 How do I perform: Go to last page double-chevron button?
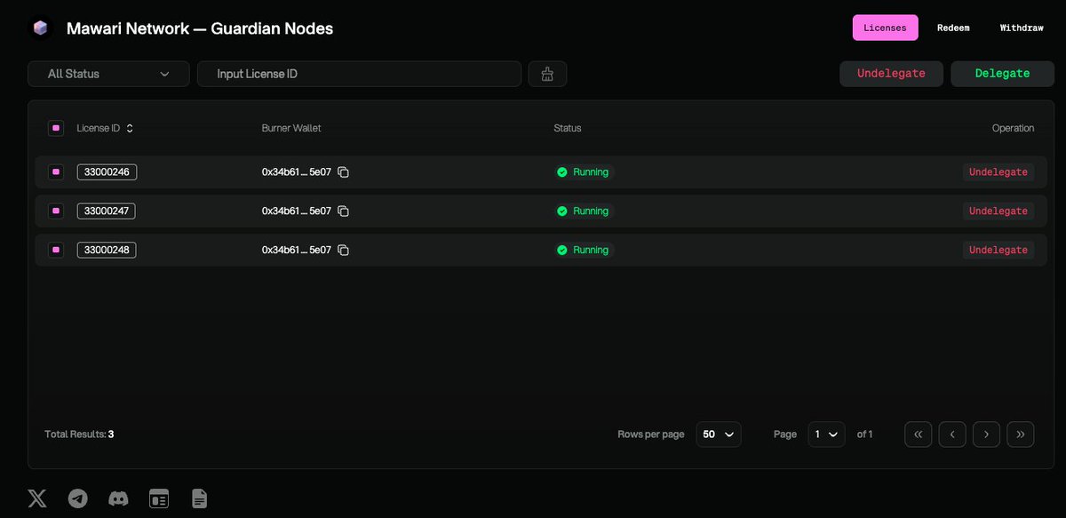point(1021,434)
